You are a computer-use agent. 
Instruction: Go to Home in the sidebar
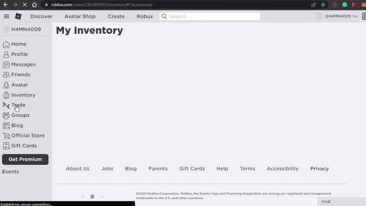click(x=19, y=44)
